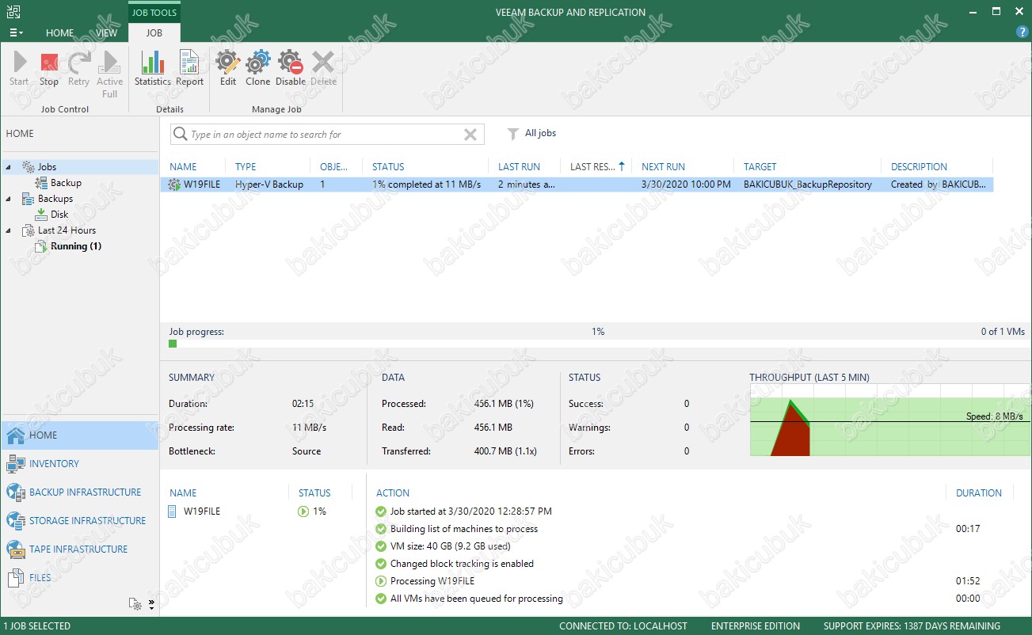Select Last 24 Hours node
Viewport: 1032px width, 635px height.
click(x=67, y=230)
